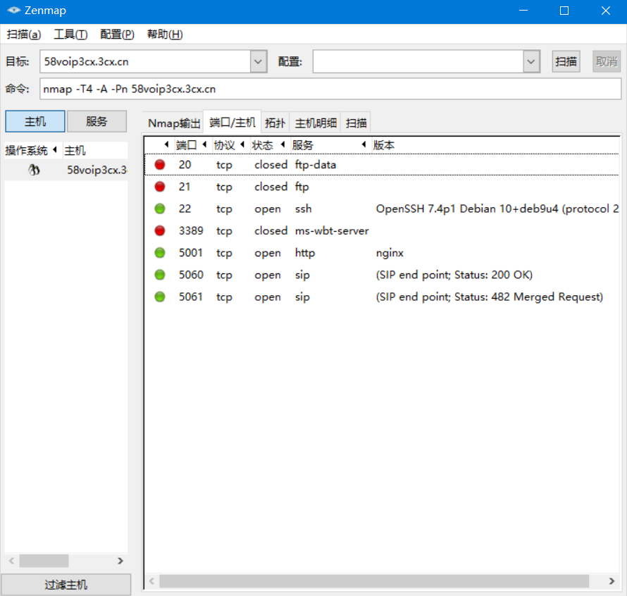Viewport: 627px width, 596px height.
Task: Switch to the 端口/主机 tab
Action: click(232, 122)
